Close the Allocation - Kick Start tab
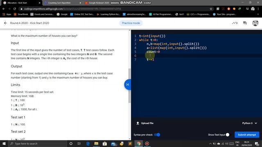The width and height of the screenshot is (262, 147). click(40, 3)
